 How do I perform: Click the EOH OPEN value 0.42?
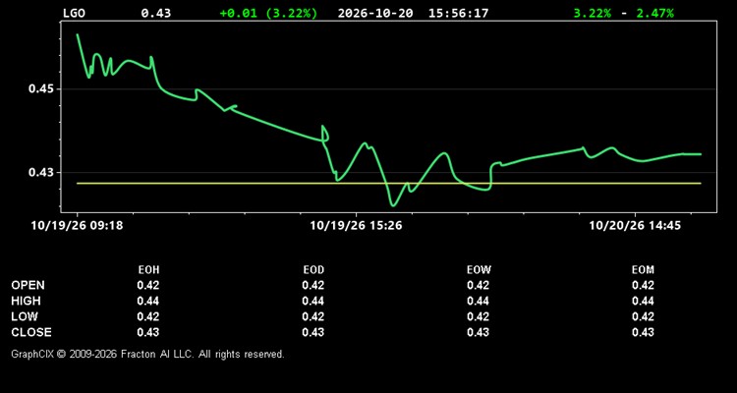click(148, 285)
